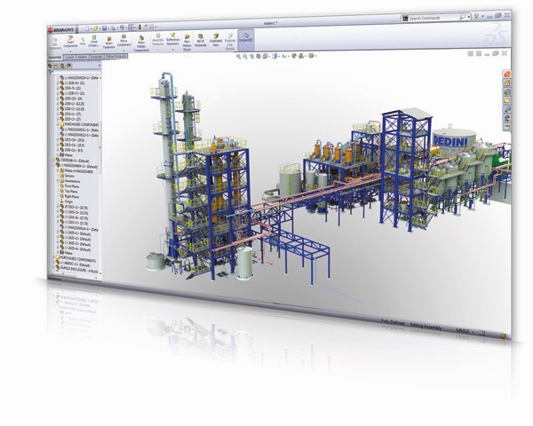Expand the Annotations node in feature tree

[x=60, y=183]
